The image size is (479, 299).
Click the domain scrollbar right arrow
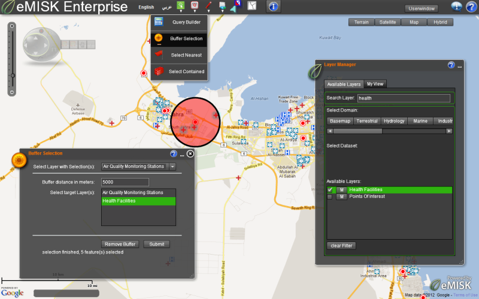449,131
